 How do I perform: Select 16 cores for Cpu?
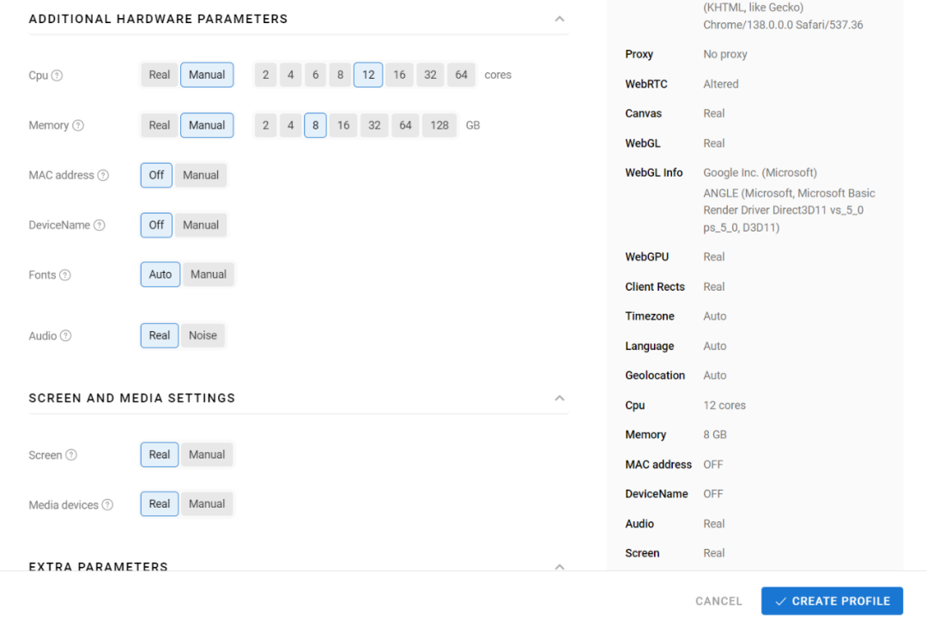(x=399, y=75)
